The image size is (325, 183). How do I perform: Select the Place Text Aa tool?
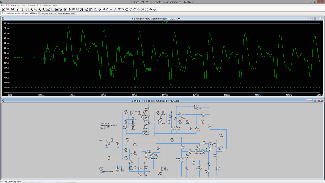pos(150,9)
